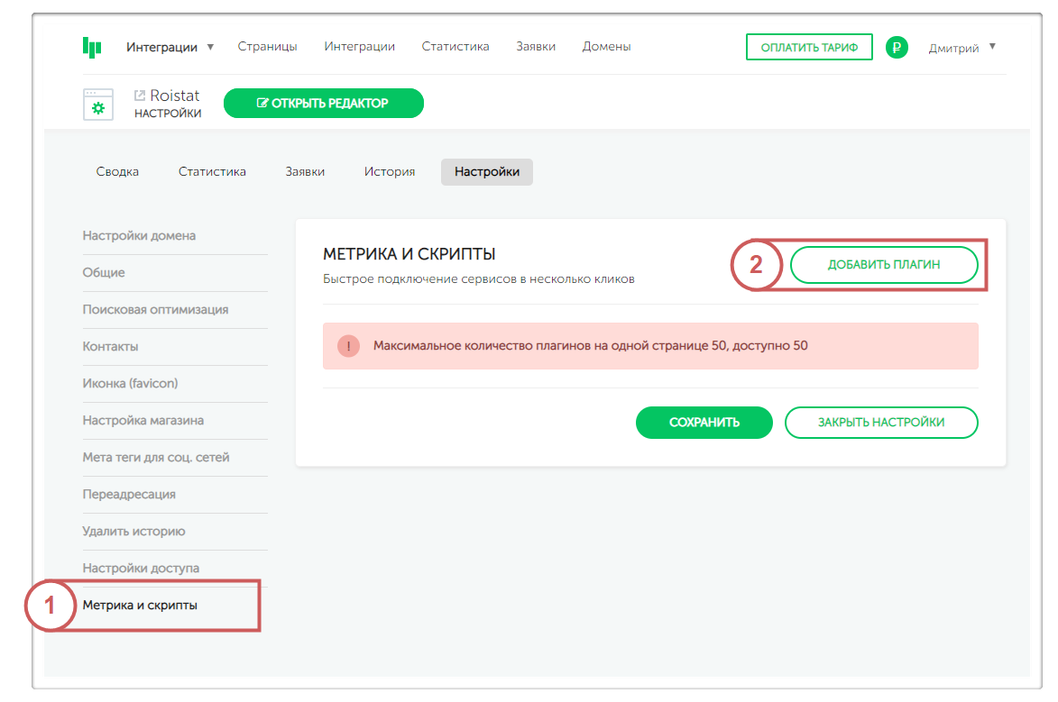Image resolution: width=1058 pixels, height=702 pixels.
Task: Select Иконка (favicon) in the sidebar
Action: click(x=130, y=384)
